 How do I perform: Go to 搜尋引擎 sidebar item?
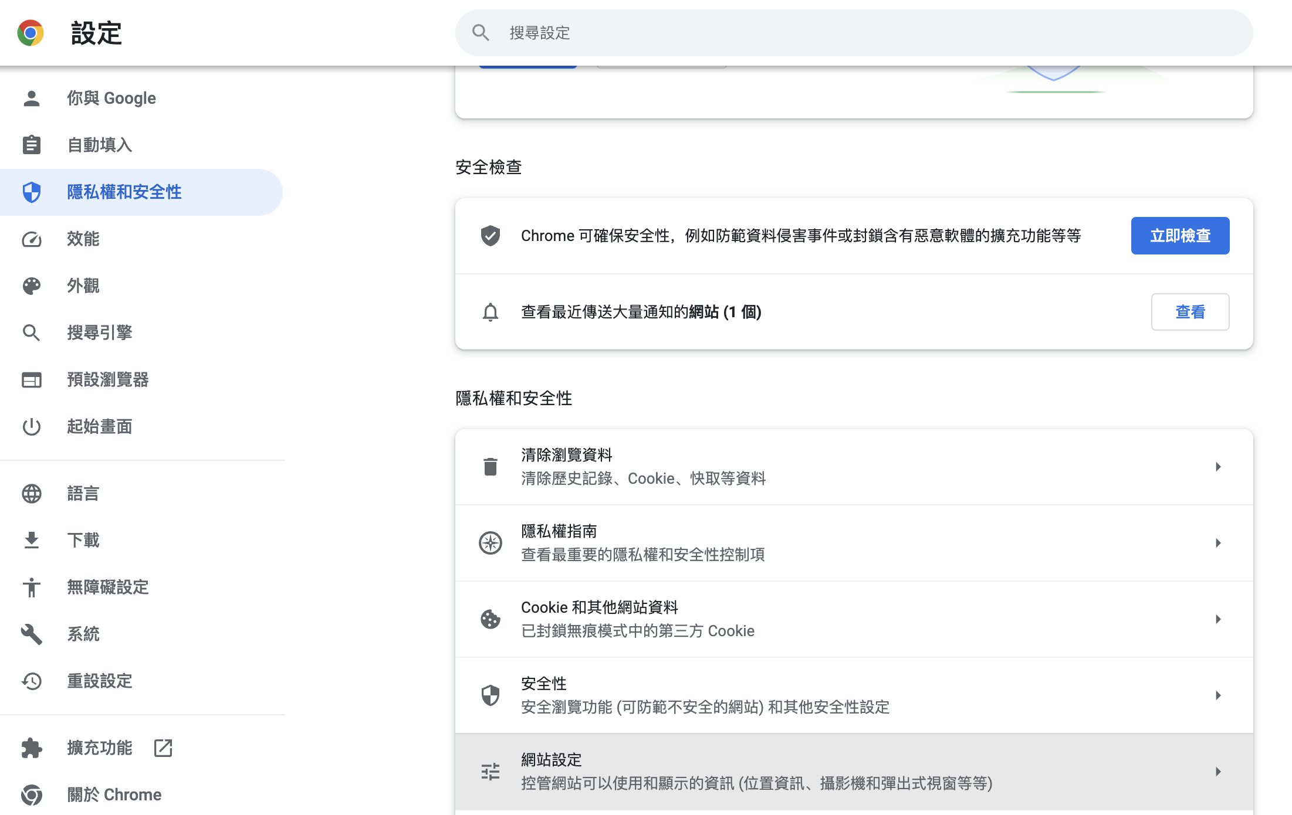point(100,332)
